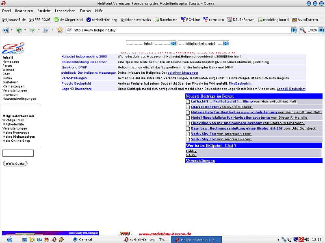Viewport: 325px width, 243px height.
Task: Click the HeliPoint logo image
Action: pyautogui.click(x=13, y=48)
